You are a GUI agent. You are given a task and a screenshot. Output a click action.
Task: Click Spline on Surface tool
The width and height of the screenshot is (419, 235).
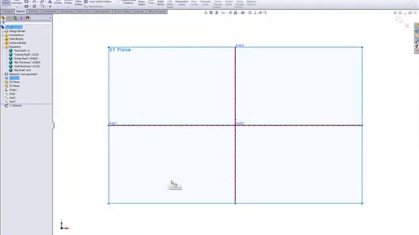251,3
